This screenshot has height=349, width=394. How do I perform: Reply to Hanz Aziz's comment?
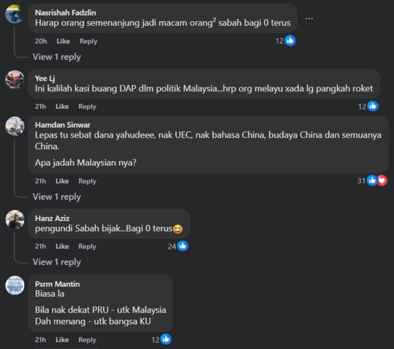[x=87, y=246]
